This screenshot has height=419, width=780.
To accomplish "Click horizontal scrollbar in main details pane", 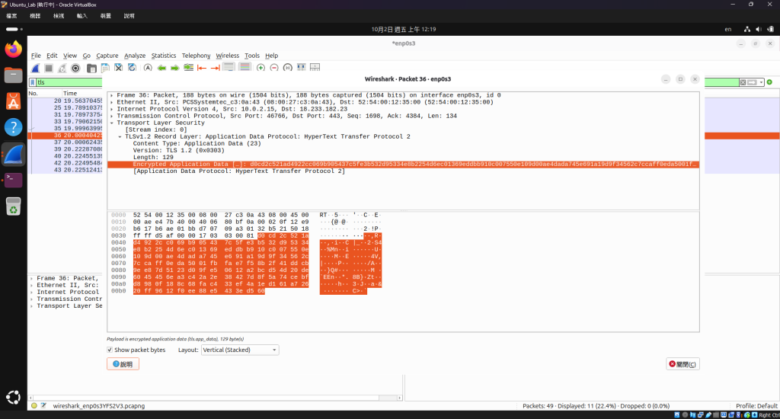I will (215, 398).
